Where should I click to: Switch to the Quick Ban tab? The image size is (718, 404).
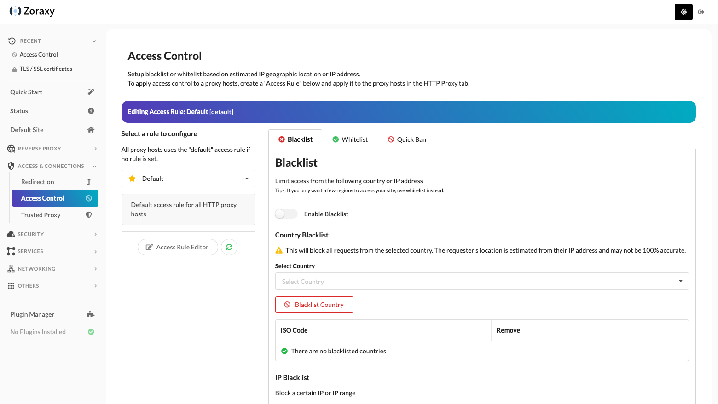[x=407, y=139]
